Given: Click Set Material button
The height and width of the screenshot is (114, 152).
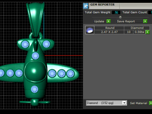Looking at the screenshot, I should [x=139, y=103].
